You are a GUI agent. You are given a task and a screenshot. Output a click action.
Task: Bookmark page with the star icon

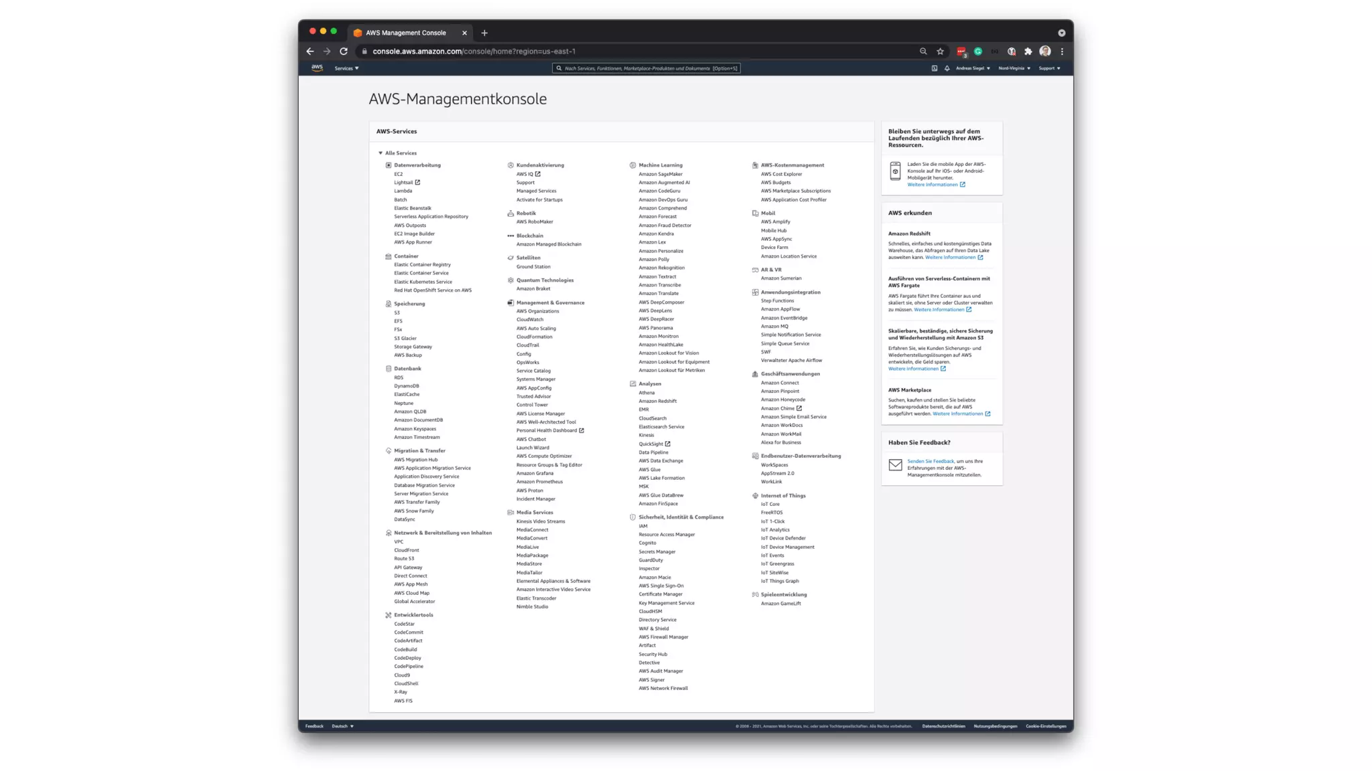tap(940, 52)
